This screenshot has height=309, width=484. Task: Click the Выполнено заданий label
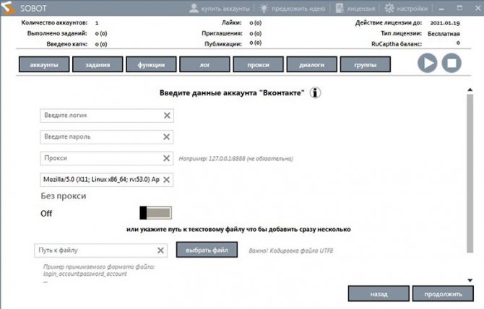pyautogui.click(x=57, y=33)
